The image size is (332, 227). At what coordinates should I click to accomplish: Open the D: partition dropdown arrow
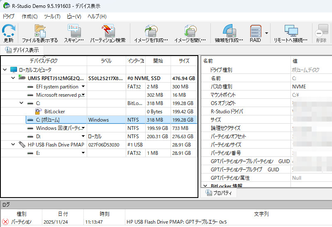[83, 136]
